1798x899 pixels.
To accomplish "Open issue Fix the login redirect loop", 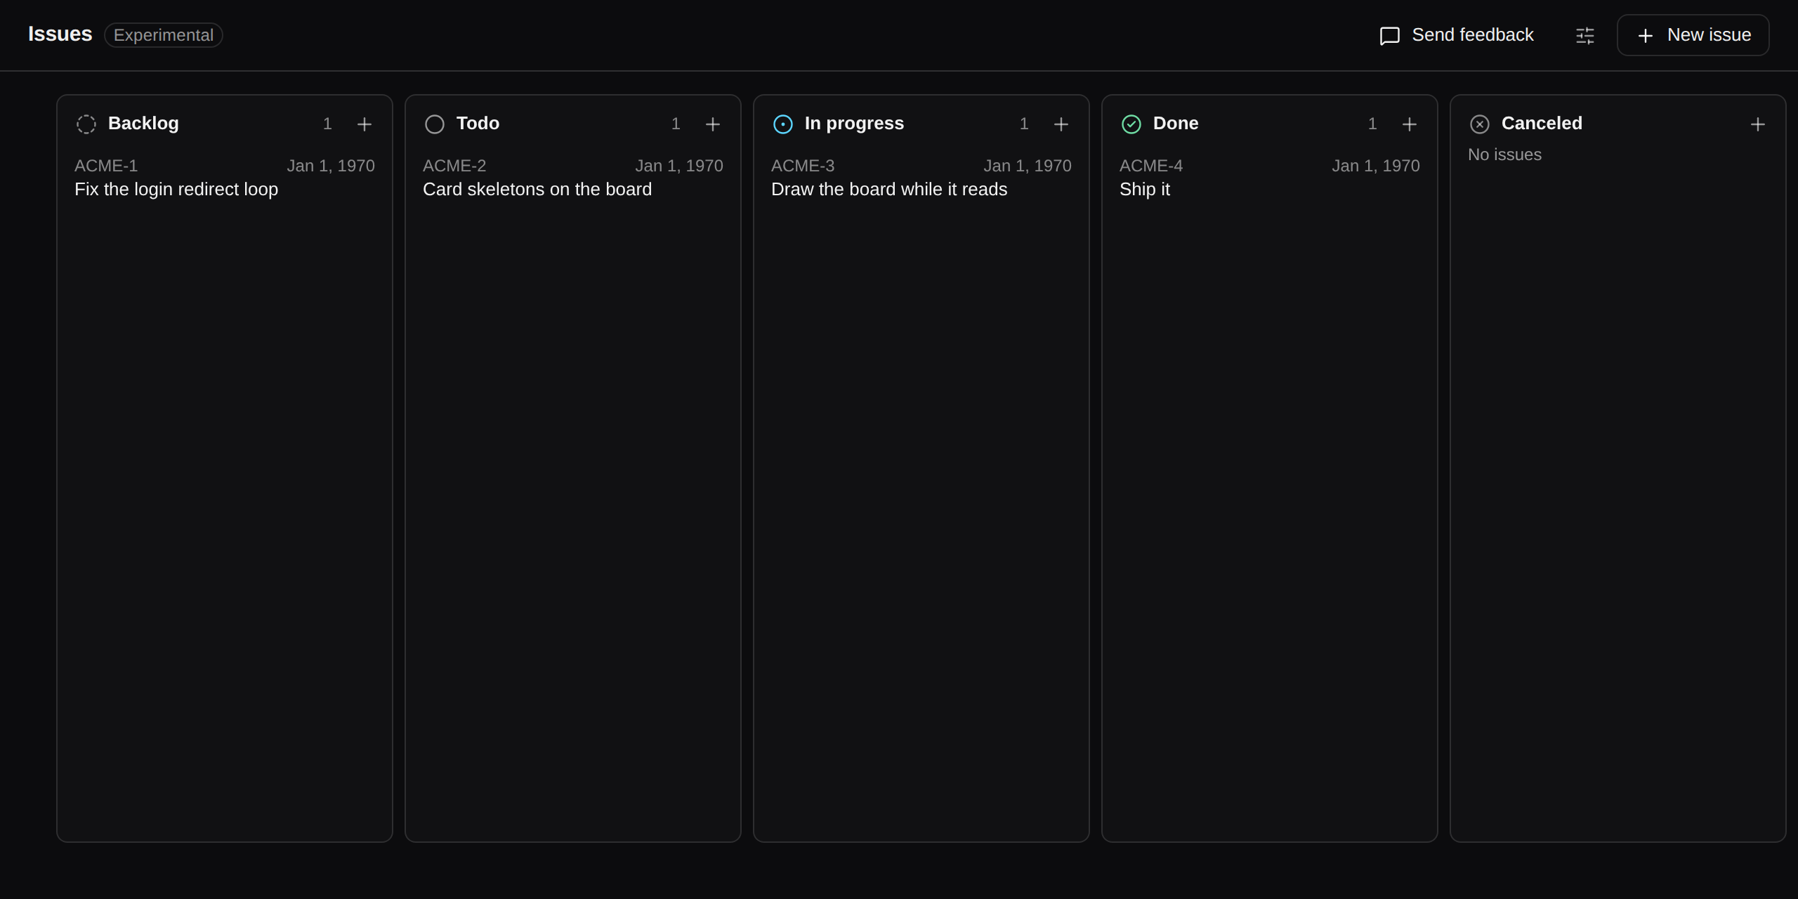I will pyautogui.click(x=176, y=190).
